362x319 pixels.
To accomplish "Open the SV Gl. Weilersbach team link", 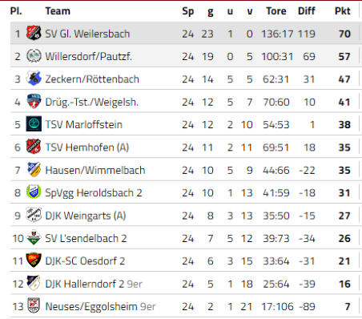I will click(87, 34).
